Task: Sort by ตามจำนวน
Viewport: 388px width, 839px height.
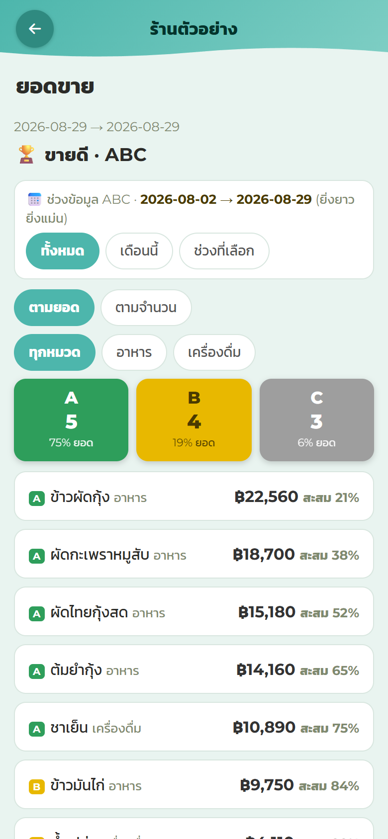Action: tap(146, 308)
